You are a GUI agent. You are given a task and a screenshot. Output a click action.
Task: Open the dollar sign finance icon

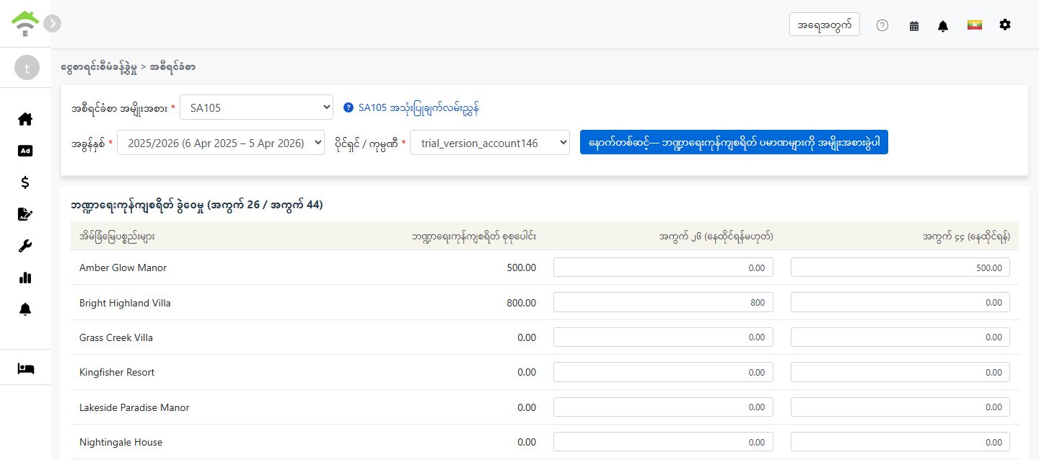pos(25,182)
